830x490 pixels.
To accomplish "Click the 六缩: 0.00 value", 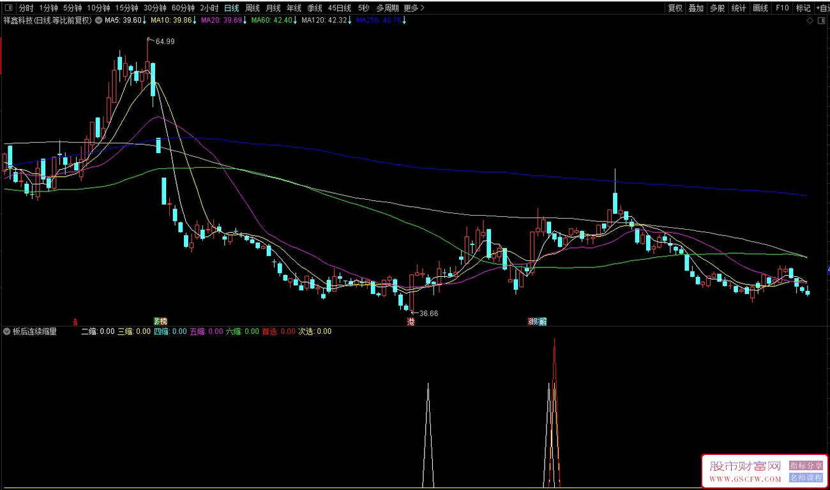I will click(243, 331).
